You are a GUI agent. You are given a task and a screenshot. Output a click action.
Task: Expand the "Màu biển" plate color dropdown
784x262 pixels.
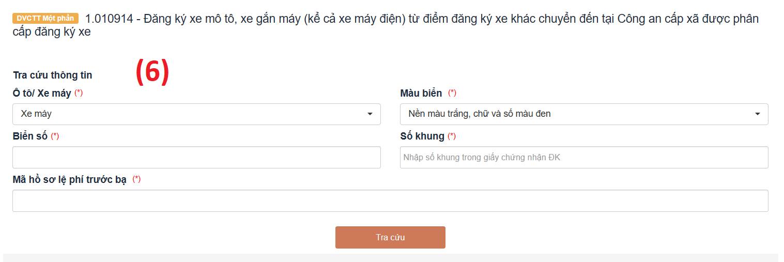[579, 114]
